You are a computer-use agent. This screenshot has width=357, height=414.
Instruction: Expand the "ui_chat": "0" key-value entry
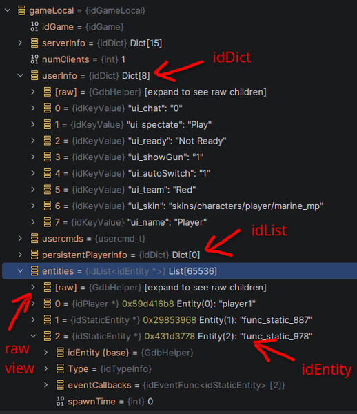(33, 108)
